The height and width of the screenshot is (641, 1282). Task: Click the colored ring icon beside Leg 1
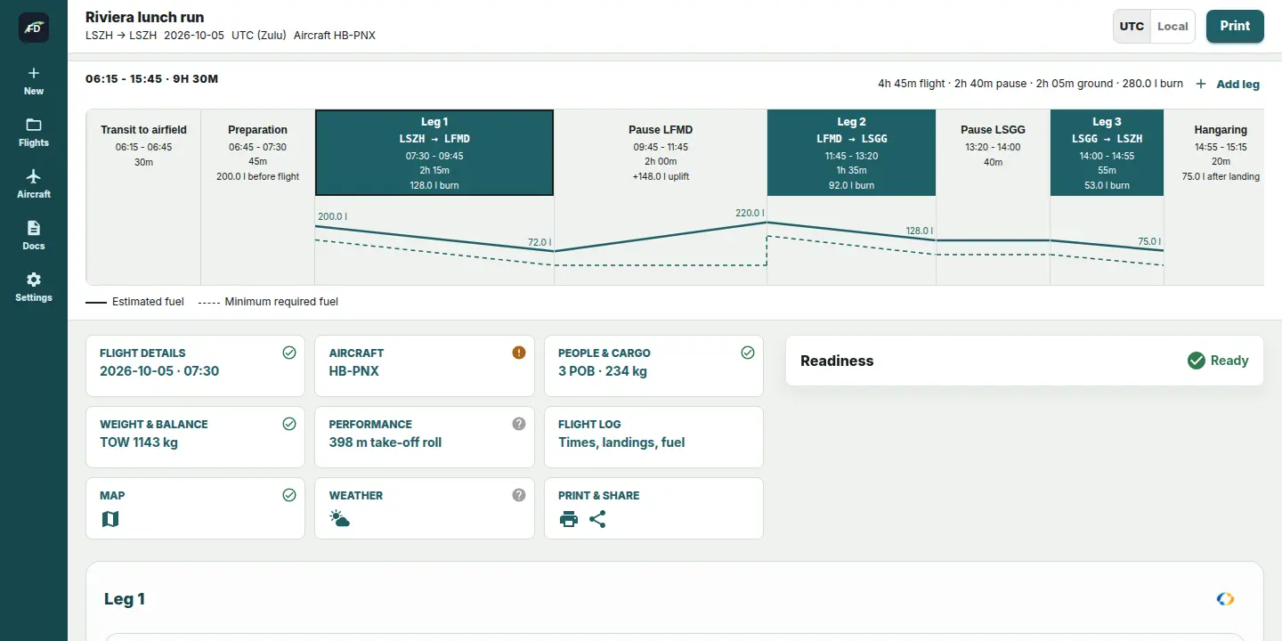[1225, 599]
